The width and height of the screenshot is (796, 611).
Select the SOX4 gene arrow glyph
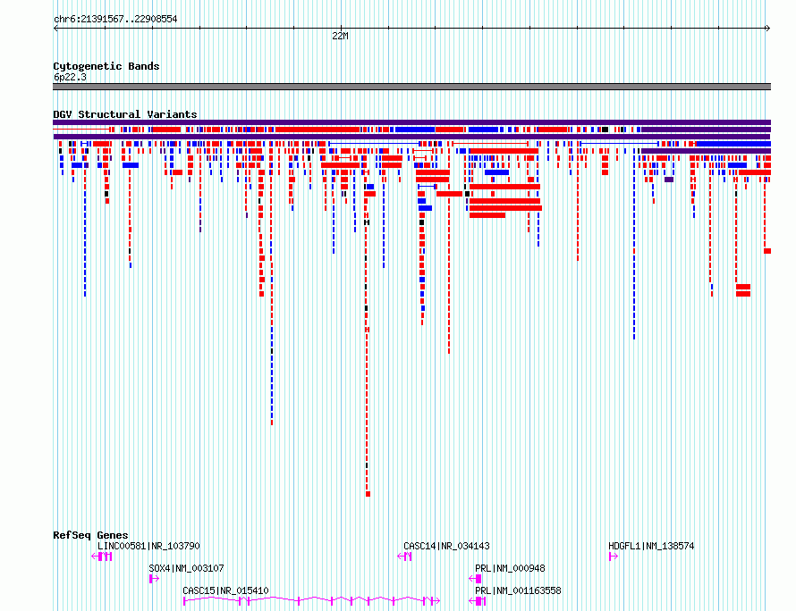[155, 579]
